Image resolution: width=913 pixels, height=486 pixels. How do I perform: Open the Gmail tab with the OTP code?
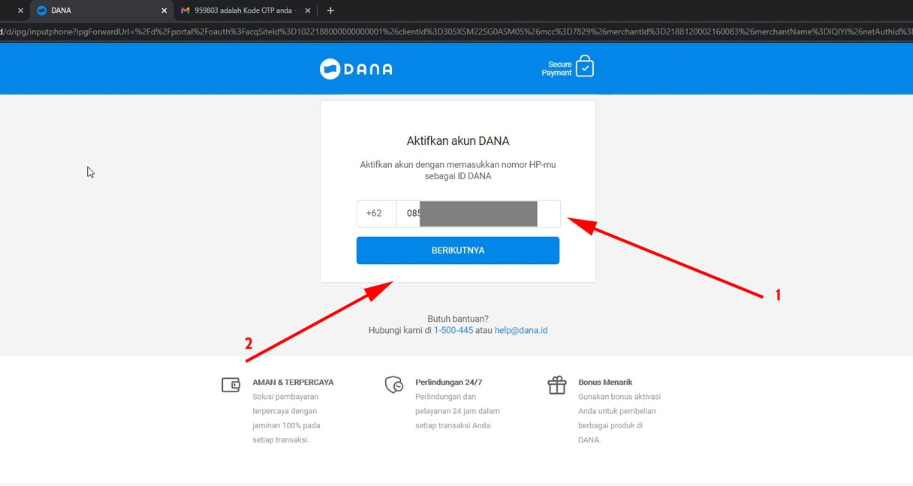244,10
